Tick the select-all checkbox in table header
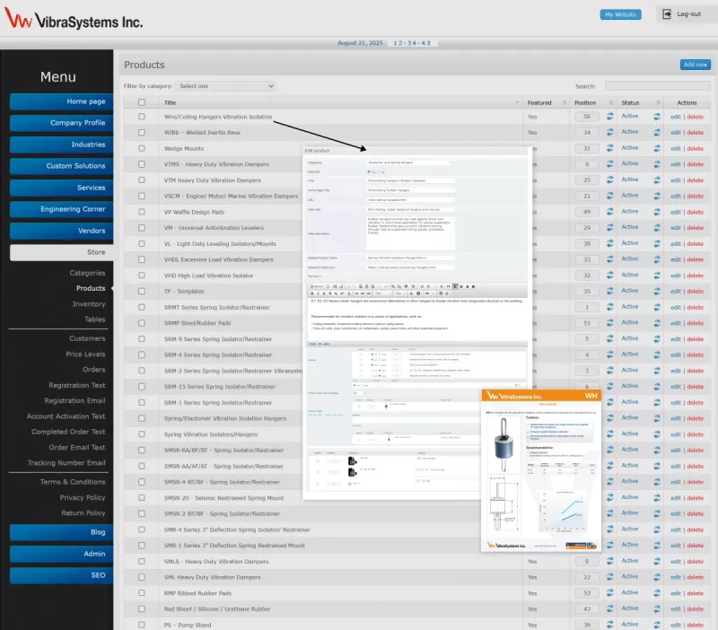The width and height of the screenshot is (718, 630). [141, 102]
